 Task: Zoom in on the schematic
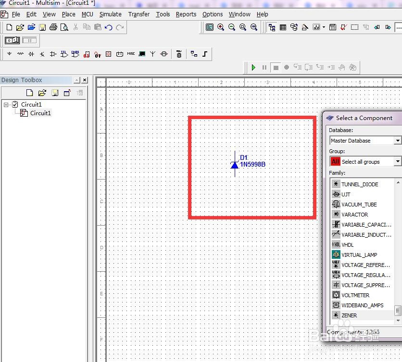pyautogui.click(x=221, y=27)
